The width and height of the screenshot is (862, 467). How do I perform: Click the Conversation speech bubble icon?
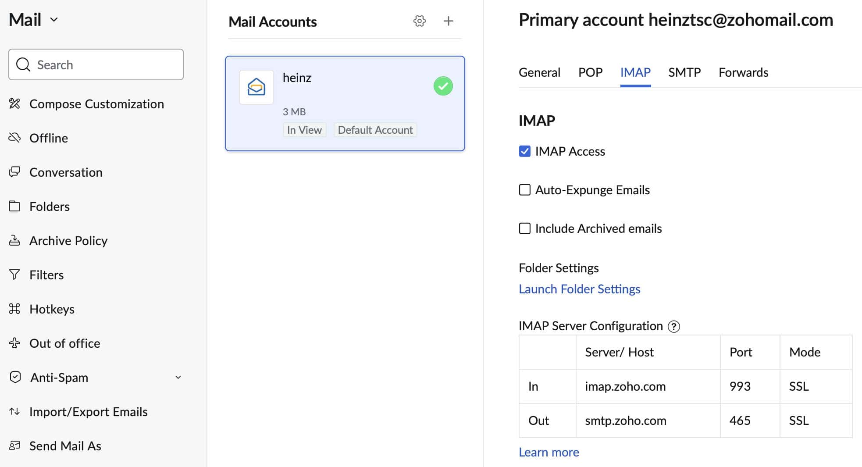point(15,172)
